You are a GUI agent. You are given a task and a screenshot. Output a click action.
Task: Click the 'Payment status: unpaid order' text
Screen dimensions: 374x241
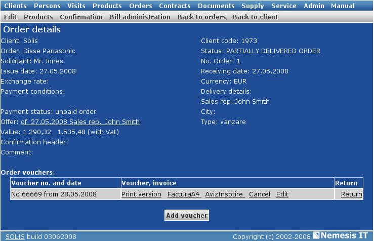[x=49, y=112]
